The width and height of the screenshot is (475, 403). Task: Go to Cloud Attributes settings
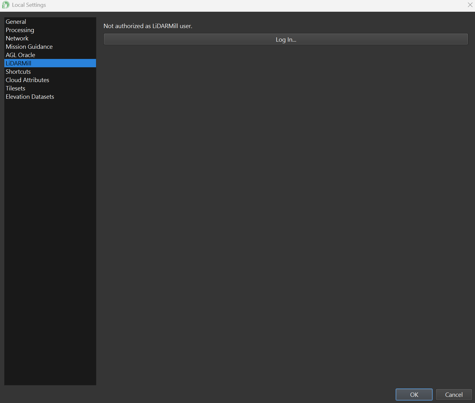click(27, 80)
